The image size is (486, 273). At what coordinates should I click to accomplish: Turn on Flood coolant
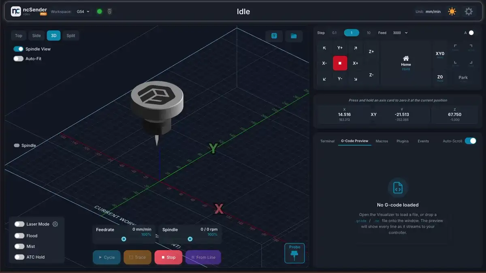[x=19, y=236]
